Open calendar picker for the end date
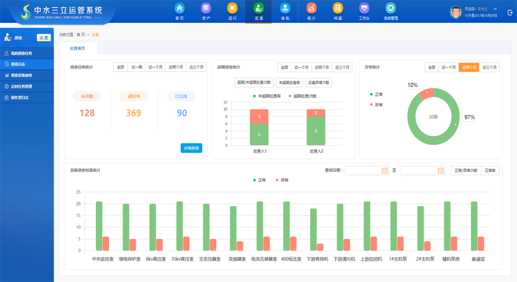The image size is (517, 282). [x=441, y=170]
